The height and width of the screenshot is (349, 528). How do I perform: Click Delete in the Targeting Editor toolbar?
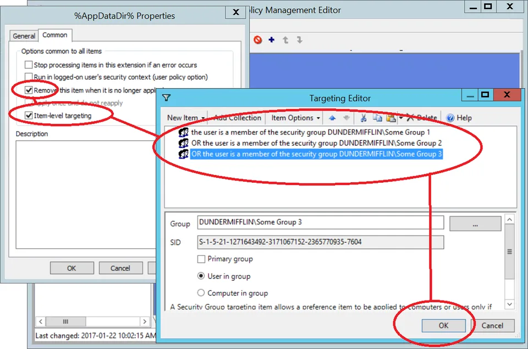(422, 118)
